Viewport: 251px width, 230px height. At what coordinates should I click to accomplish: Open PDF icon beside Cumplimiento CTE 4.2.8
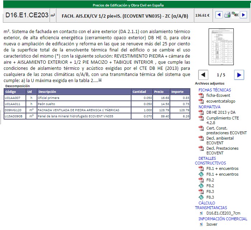pos(201,118)
